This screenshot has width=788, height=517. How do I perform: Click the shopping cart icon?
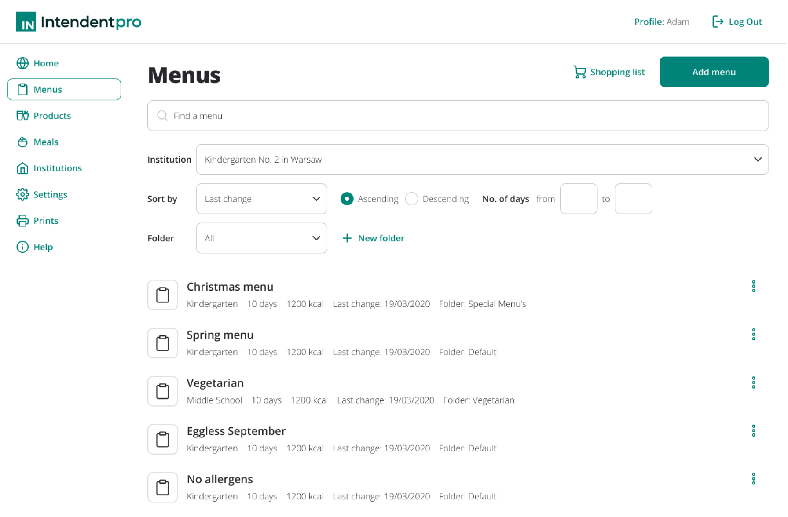coord(579,72)
